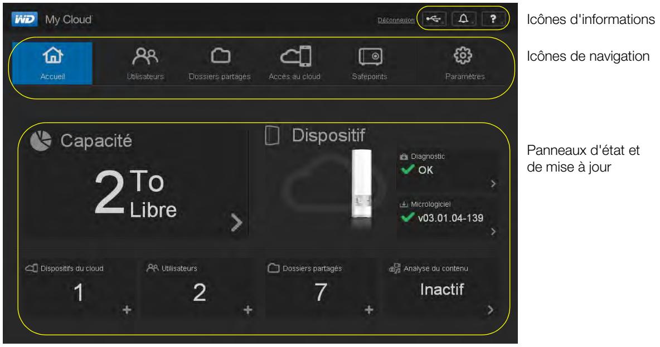This screenshot has width=660, height=347.
Task: Click the help question mark icon
Action: point(493,19)
